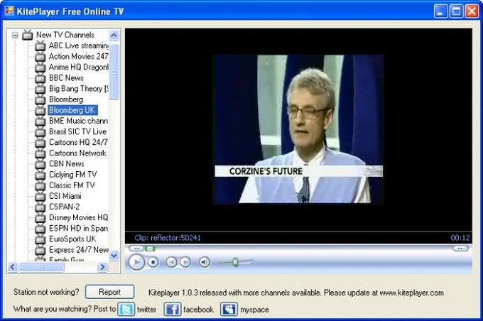Click the TV icon beside CSPAN-2

pyautogui.click(x=40, y=207)
